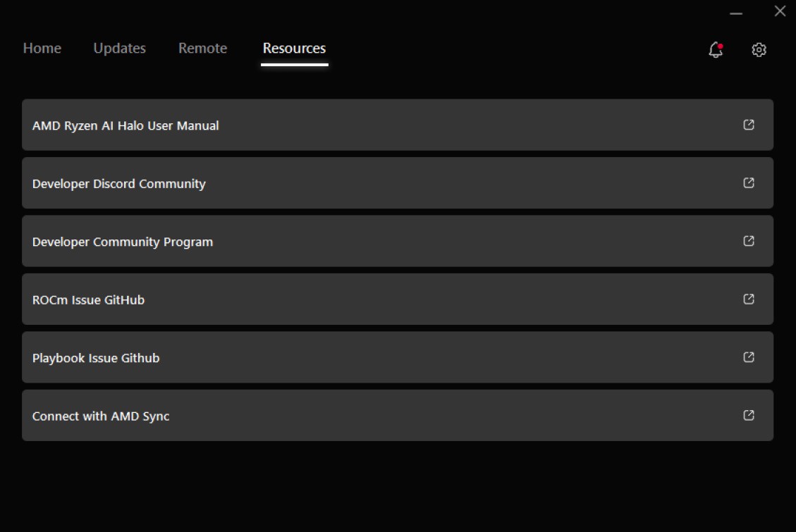Open Playbook Issue Github link
The image size is (796, 532).
tap(398, 357)
